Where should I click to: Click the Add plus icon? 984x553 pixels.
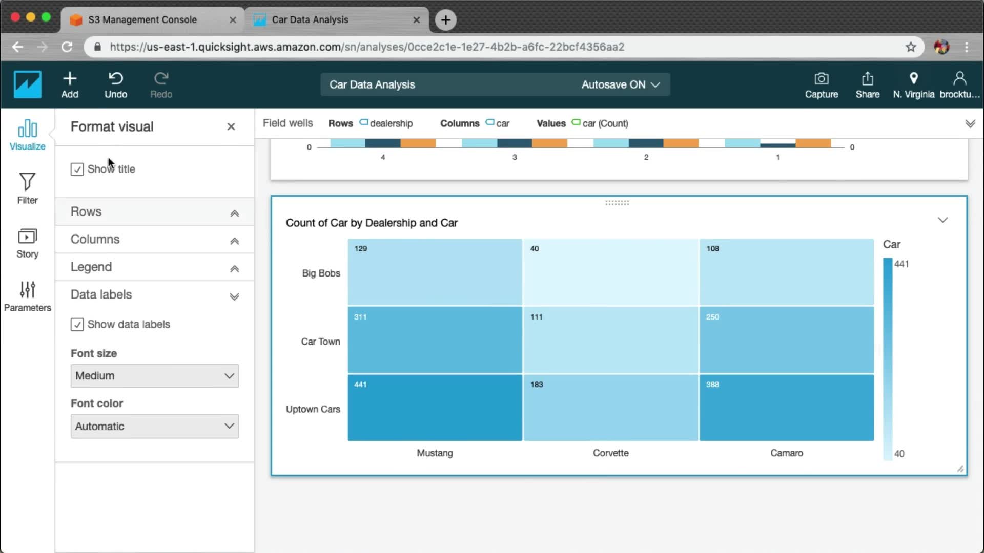(70, 79)
